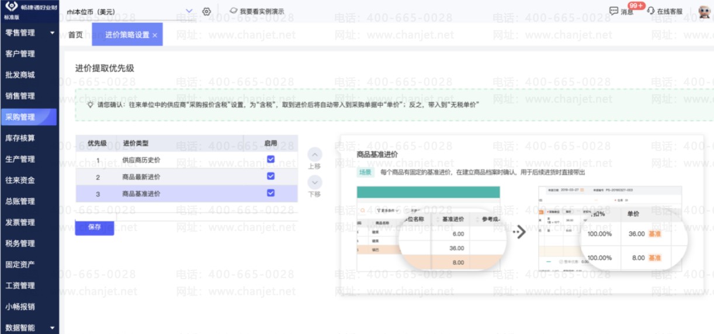Disable the 商品基准进价 checkbox
The image size is (714, 334).
(271, 193)
